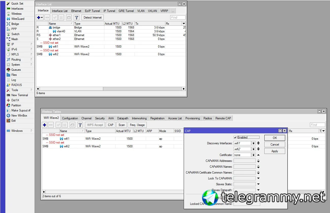Open the Certificate dropdown in CAP dialog
Screen dimensions: 330x213
(253, 155)
